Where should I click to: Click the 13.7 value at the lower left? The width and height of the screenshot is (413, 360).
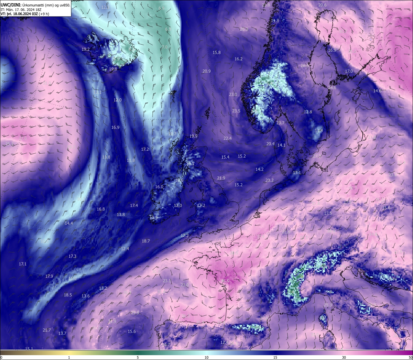pos(62,333)
